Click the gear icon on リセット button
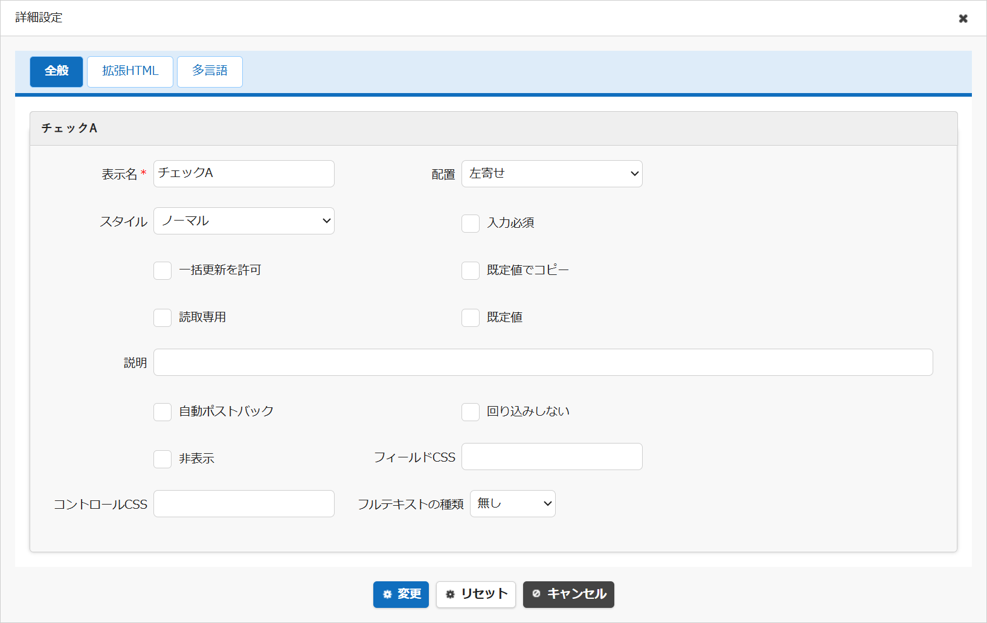The width and height of the screenshot is (987, 623). coord(450,595)
